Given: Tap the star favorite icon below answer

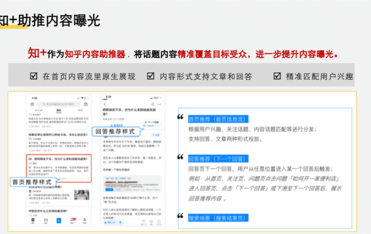Looking at the screenshot, I should click(151, 222).
